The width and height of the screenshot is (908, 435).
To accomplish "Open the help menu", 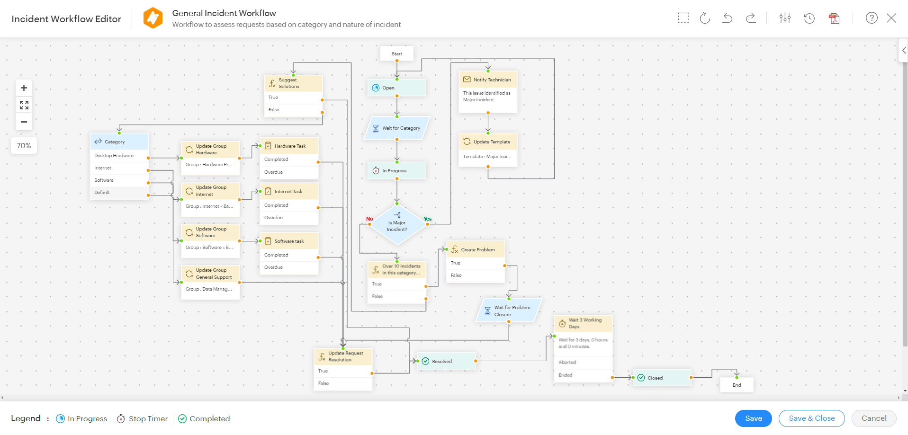I will coord(872,18).
